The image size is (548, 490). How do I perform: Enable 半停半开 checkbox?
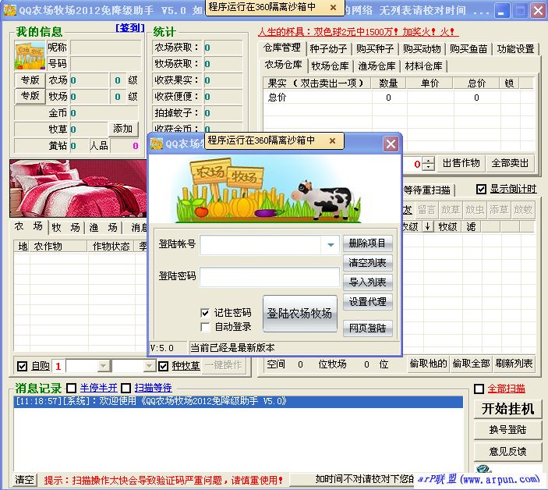(x=71, y=388)
